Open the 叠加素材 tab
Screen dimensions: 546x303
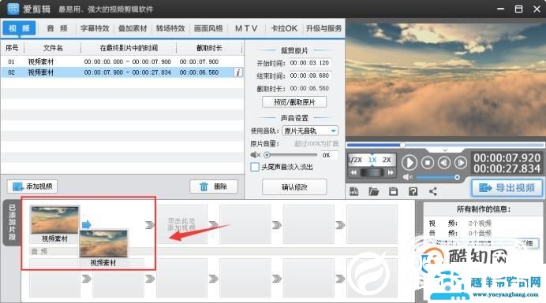[x=133, y=28]
